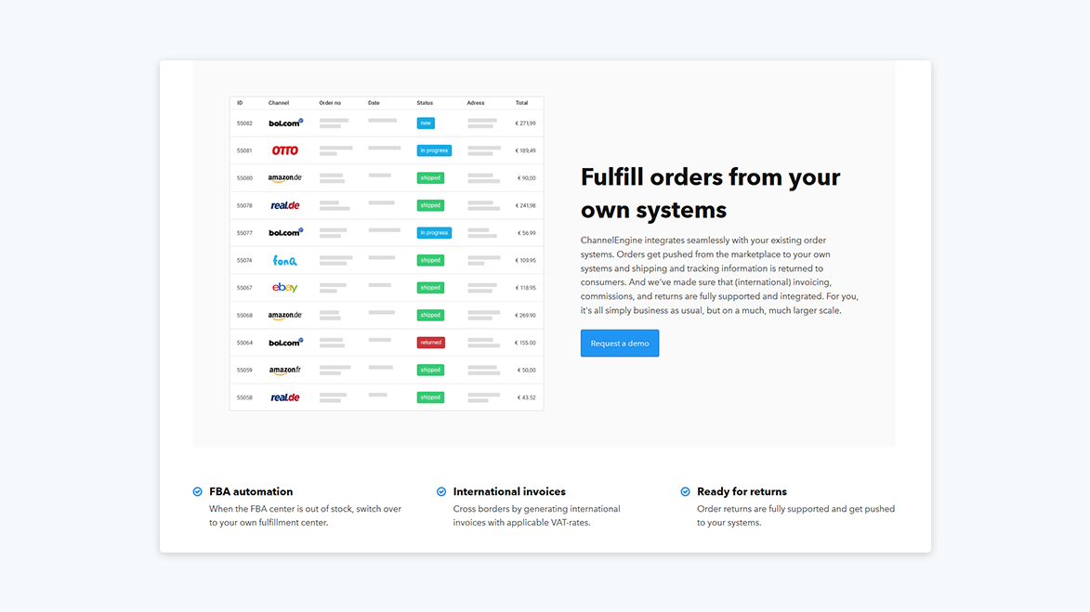Click the amazon.fr logo for order 55059
Image resolution: width=1090 pixels, height=612 pixels.
(284, 369)
